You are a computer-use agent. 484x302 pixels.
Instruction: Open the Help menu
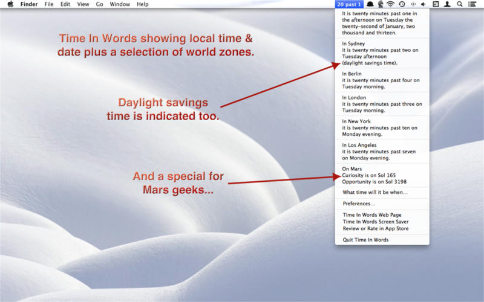[x=143, y=4]
